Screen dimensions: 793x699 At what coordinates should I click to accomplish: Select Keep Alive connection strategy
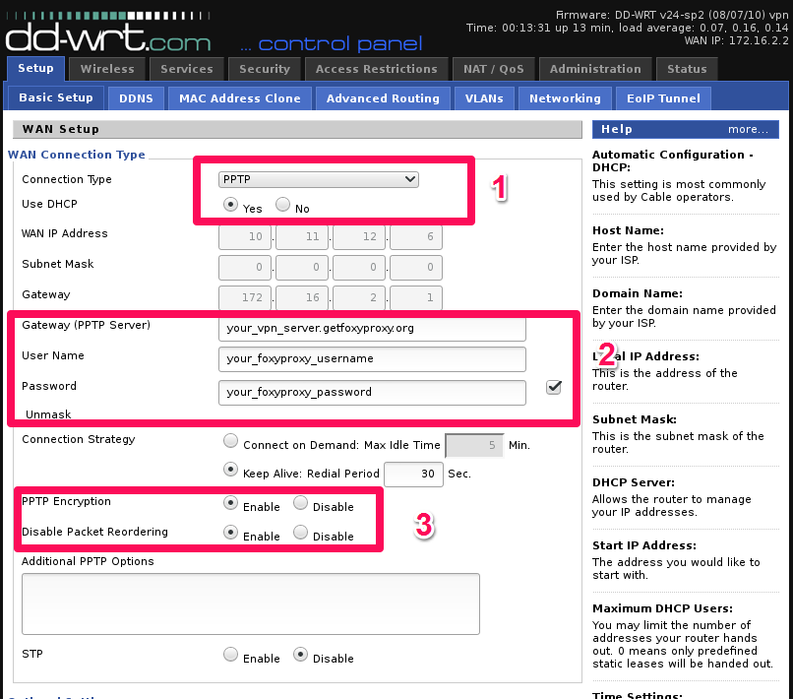click(230, 470)
